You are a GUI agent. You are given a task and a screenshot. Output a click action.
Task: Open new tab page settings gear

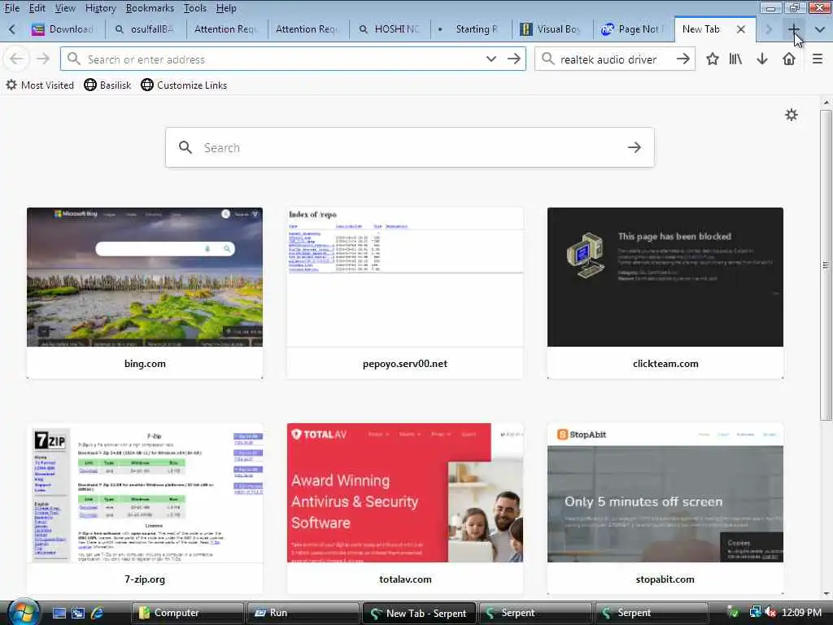pos(791,115)
